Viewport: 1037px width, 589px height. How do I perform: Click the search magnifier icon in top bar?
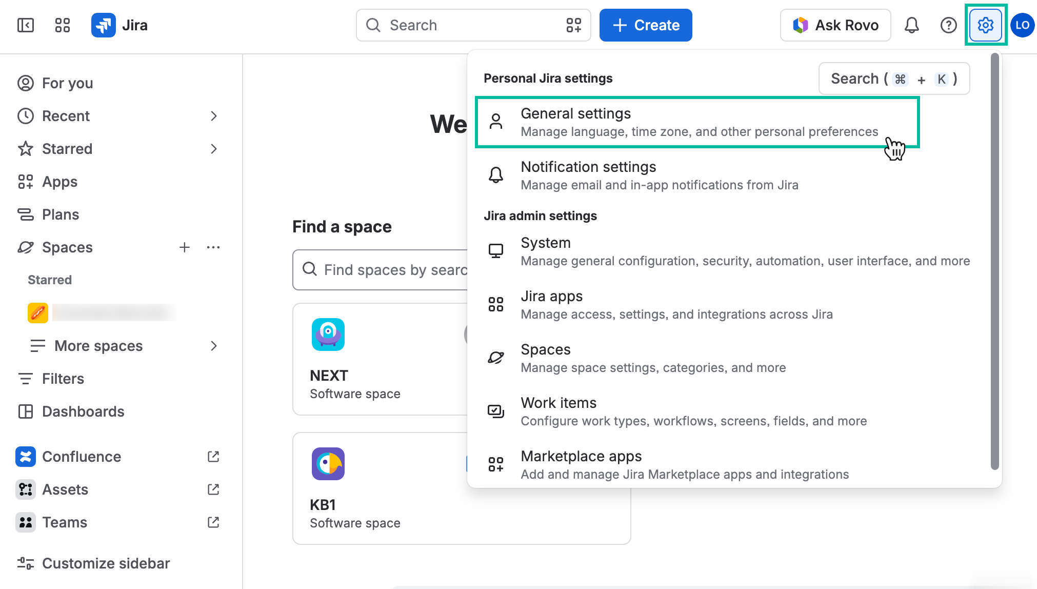coord(373,25)
